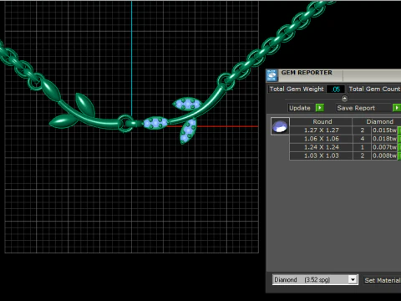Click the Set Material button

pyautogui.click(x=382, y=280)
